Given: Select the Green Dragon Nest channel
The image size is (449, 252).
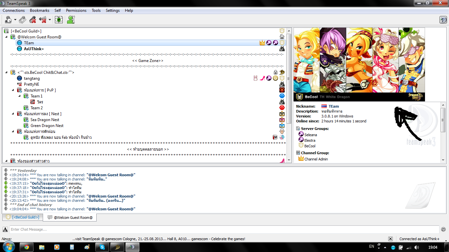Looking at the screenshot, I should click(47, 126).
